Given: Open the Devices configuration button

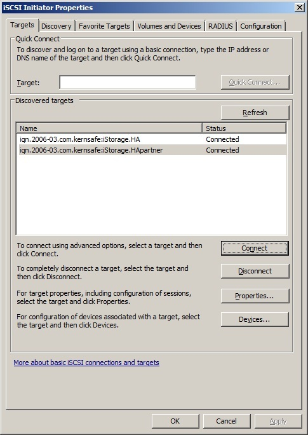Looking at the screenshot, I should coord(255,320).
